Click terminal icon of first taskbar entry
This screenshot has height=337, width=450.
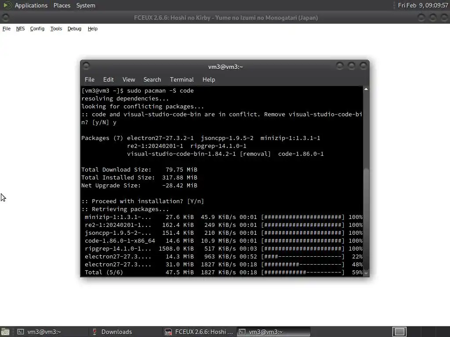(21, 332)
